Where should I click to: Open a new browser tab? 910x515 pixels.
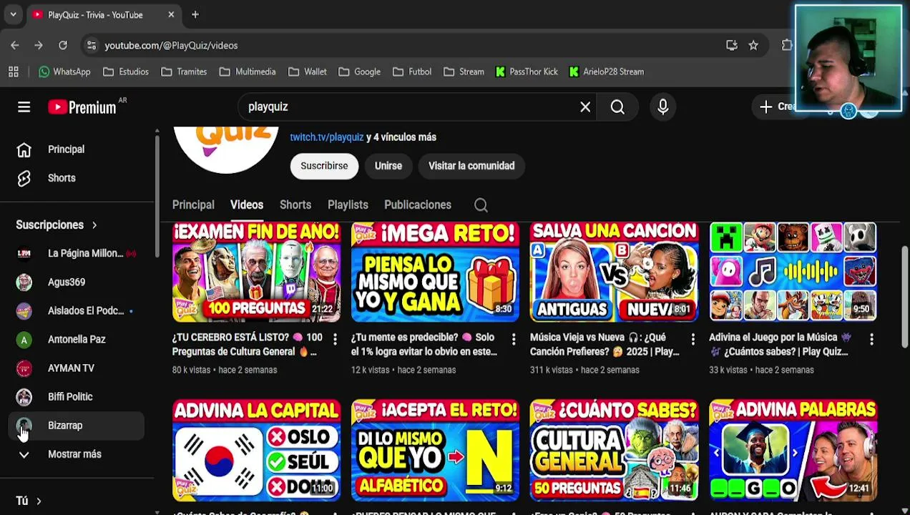pos(195,14)
